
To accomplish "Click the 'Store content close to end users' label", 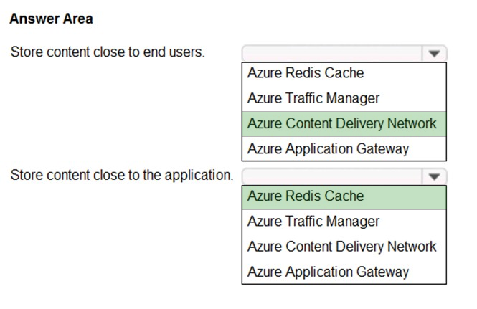I will [108, 52].
